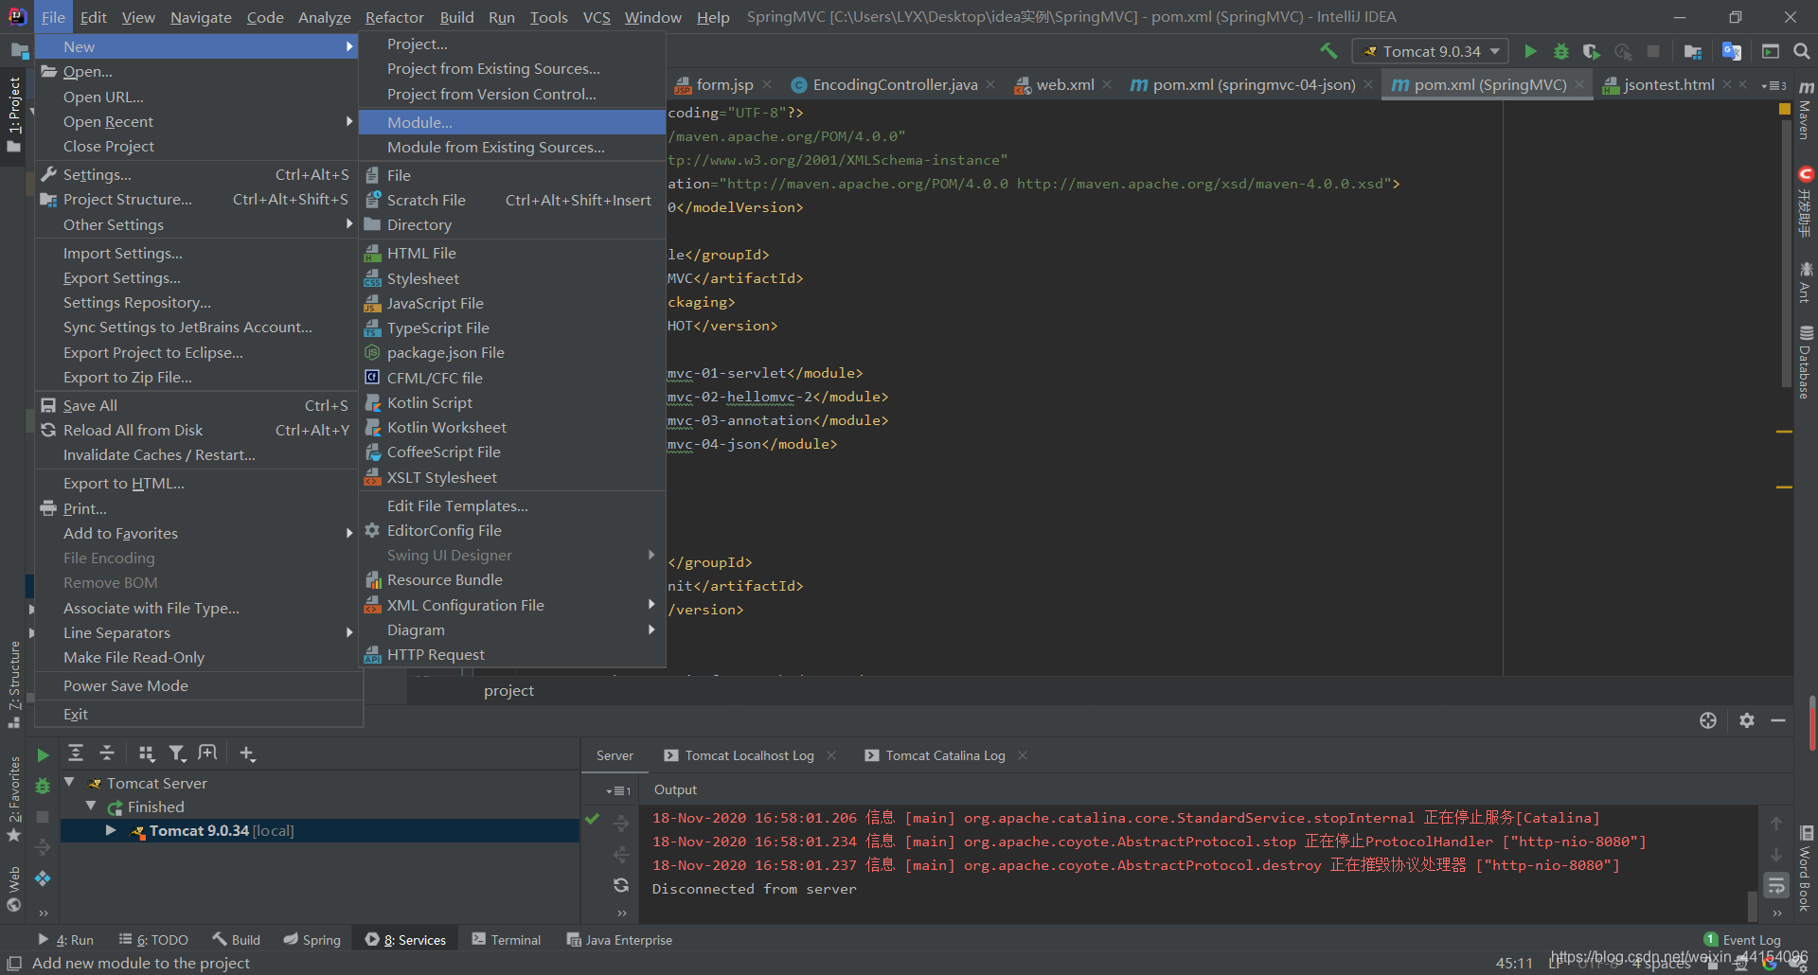Click the crosshair locate icon in Services panel
1818x975 pixels.
click(x=1708, y=720)
